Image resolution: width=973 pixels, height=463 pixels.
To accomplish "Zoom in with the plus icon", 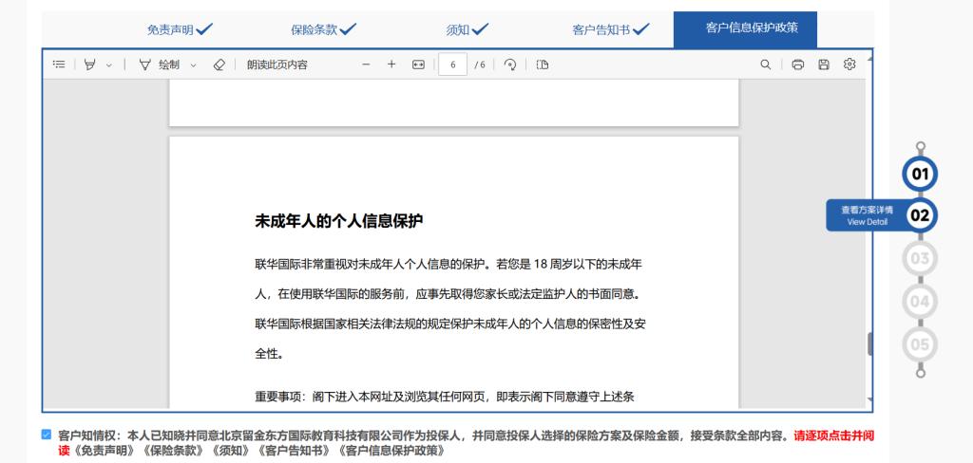I will [391, 65].
